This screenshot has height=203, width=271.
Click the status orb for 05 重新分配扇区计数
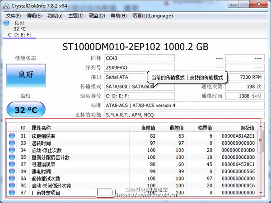(x=12, y=157)
